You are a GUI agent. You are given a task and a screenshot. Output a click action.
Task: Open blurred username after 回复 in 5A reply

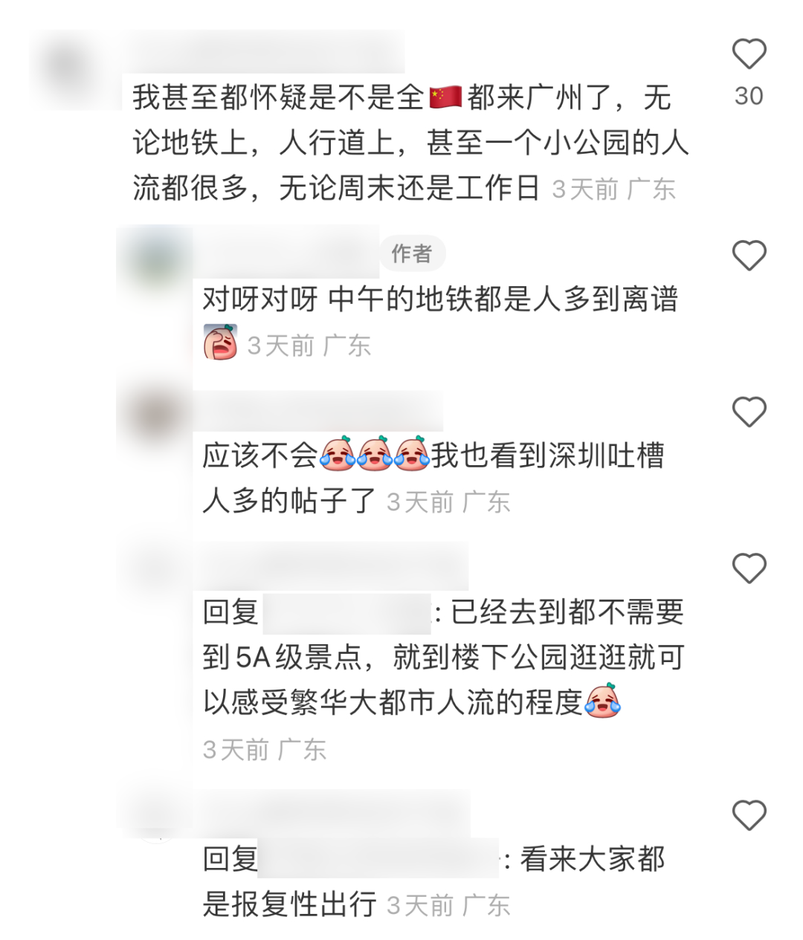tap(347, 612)
